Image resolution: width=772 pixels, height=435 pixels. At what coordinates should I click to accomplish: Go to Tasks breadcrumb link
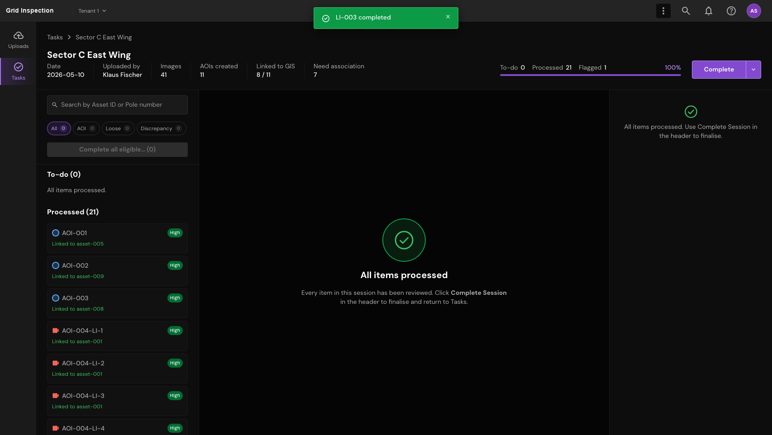[x=55, y=37]
